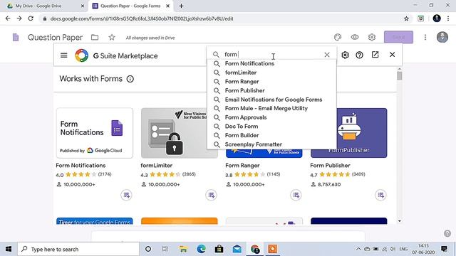Click the browser address bar
This screenshot has width=456, height=256.
[x=224, y=18]
